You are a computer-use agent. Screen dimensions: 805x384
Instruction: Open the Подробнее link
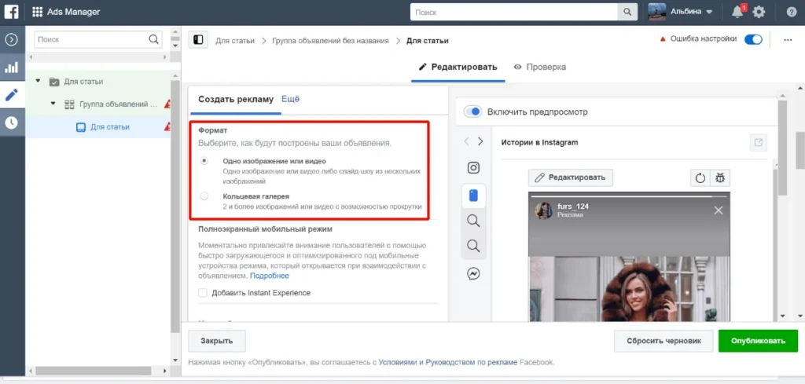[270, 276]
